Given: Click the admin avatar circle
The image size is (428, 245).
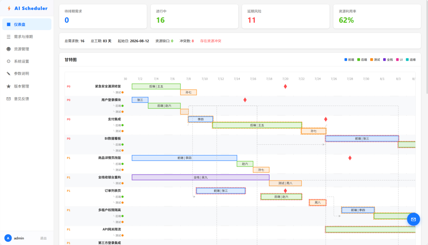Looking at the screenshot, I should [8, 238].
